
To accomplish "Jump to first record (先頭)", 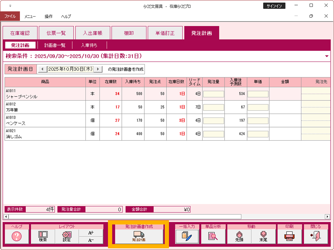I will coord(239,237).
